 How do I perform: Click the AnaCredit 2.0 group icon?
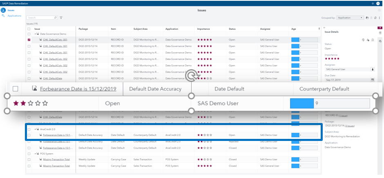(38, 129)
